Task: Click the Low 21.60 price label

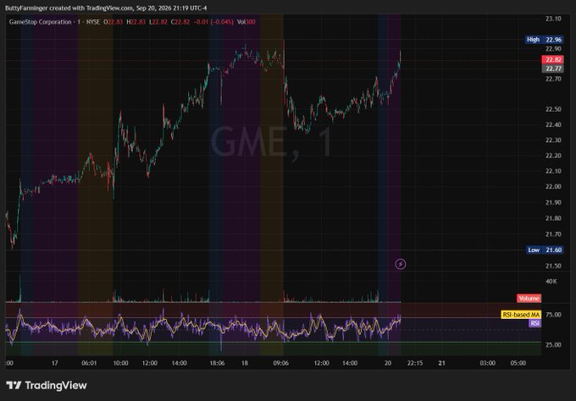Action: [x=545, y=250]
